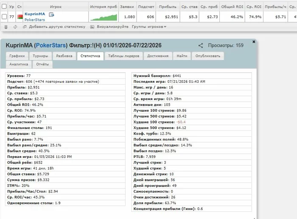
Task: Sort by the Подсчет column header
Action: [x=146, y=7]
